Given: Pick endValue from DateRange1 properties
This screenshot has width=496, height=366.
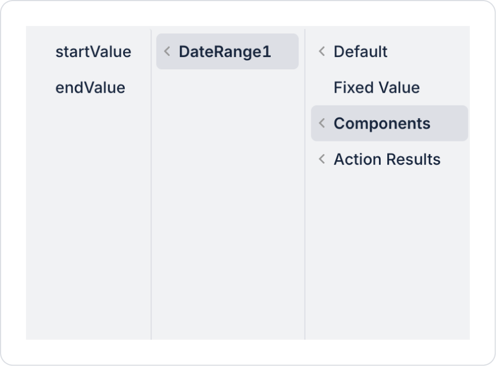Looking at the screenshot, I should coord(90,88).
